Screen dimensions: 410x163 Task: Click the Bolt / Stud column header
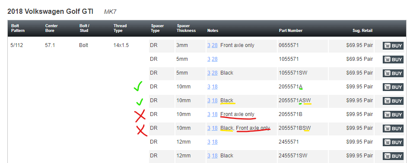pos(84,28)
